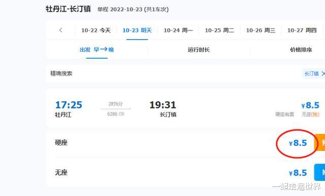Sort by 价格排序 price
The image size is (325, 196).
point(301,50)
